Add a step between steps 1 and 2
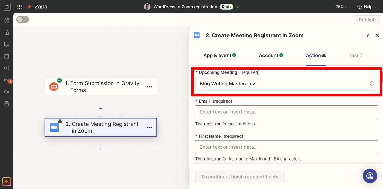The width and height of the screenshot is (383, 189). pos(101,109)
